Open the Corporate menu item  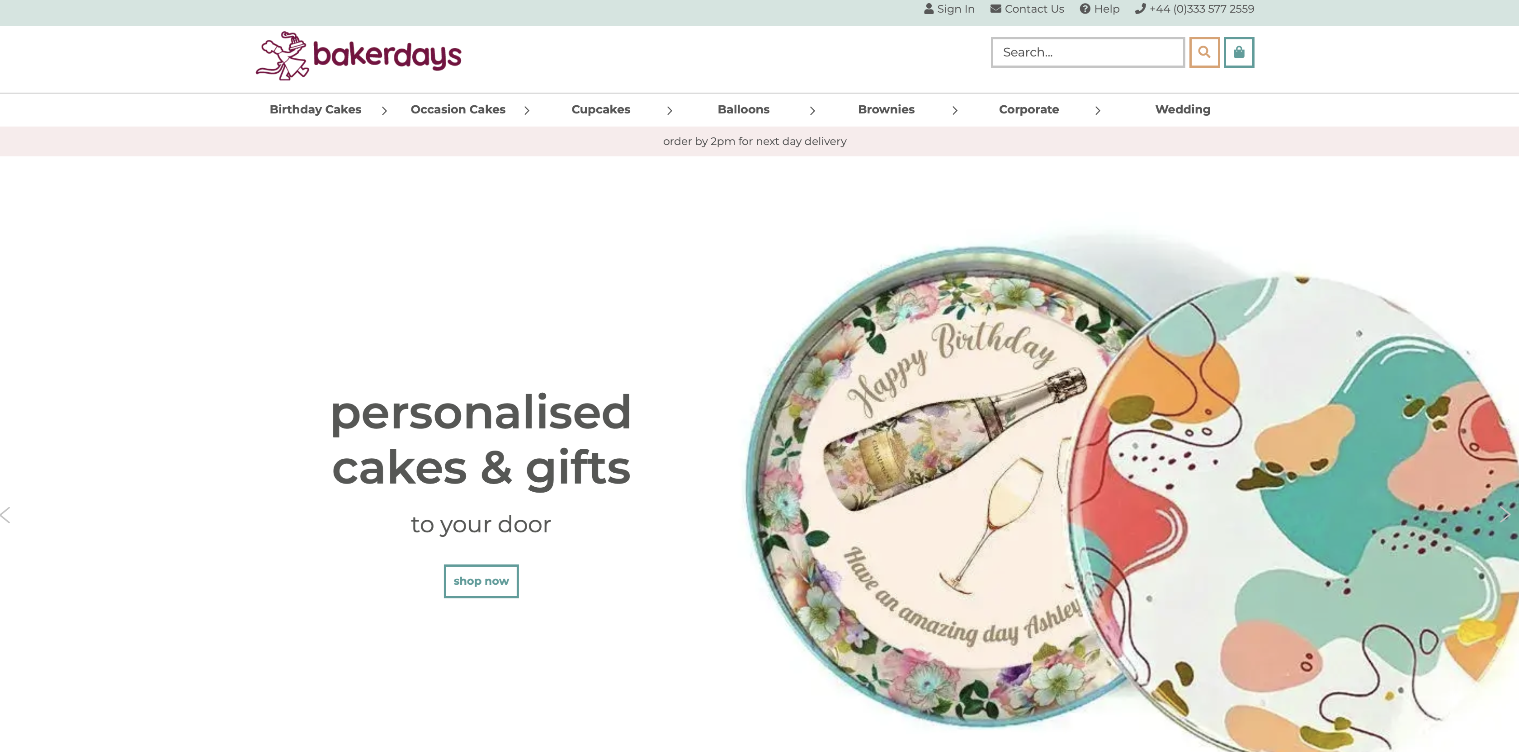(x=1029, y=110)
